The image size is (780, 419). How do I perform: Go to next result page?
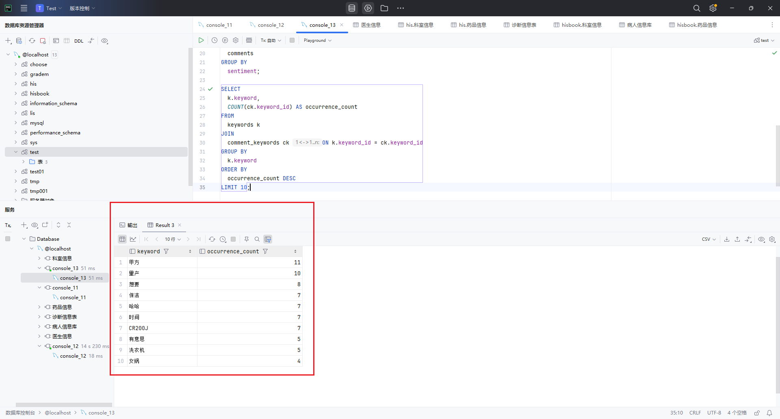point(188,239)
